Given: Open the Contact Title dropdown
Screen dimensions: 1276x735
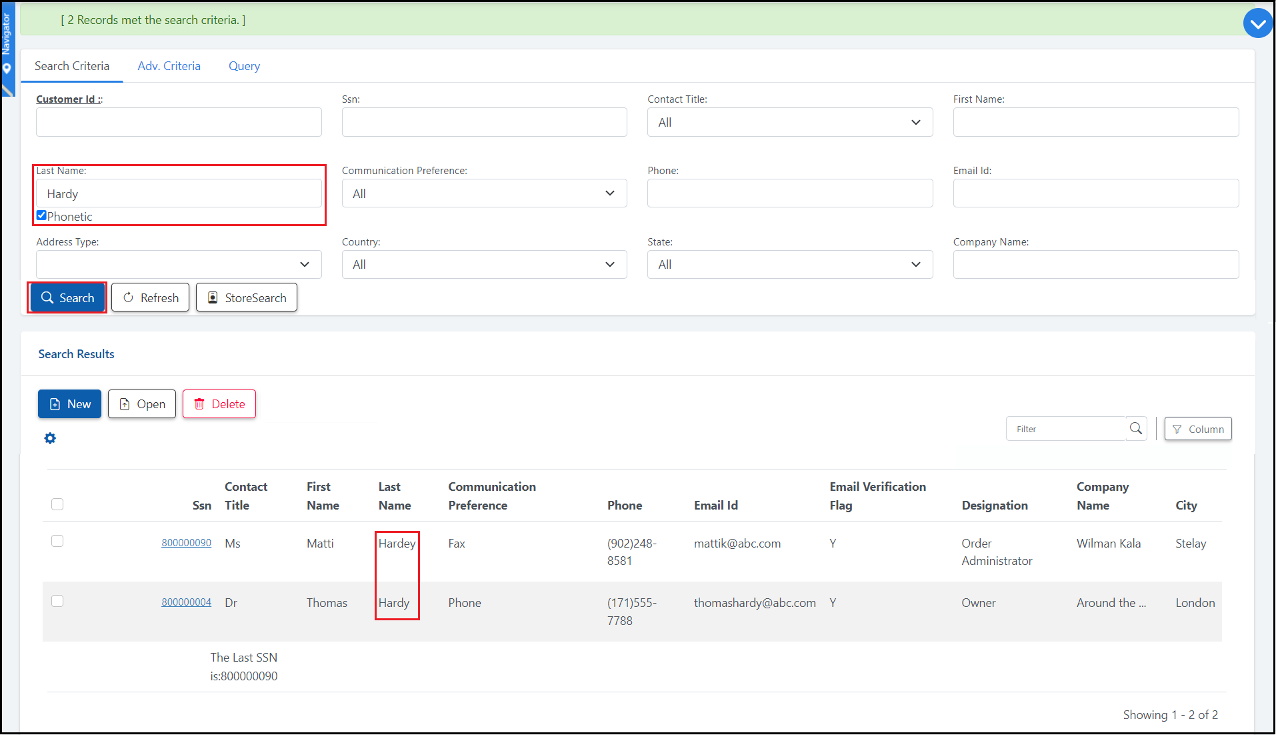Looking at the screenshot, I should [790, 122].
